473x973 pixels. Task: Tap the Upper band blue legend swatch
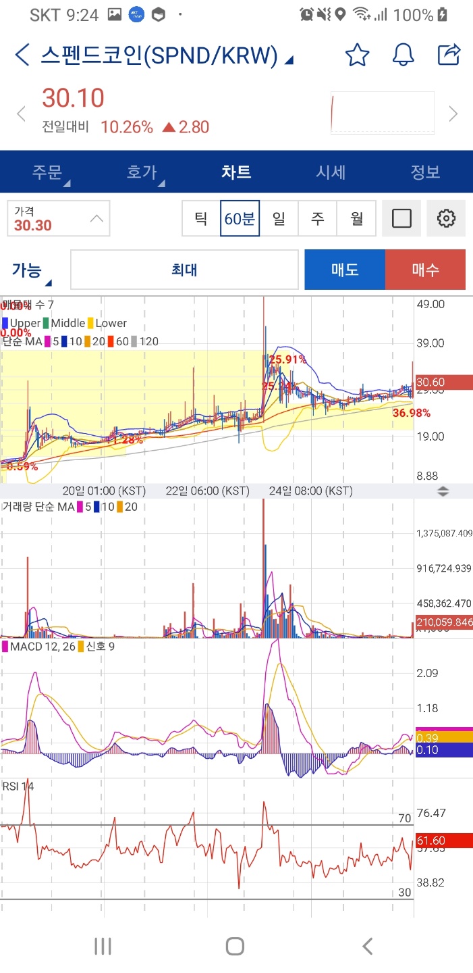point(5,323)
